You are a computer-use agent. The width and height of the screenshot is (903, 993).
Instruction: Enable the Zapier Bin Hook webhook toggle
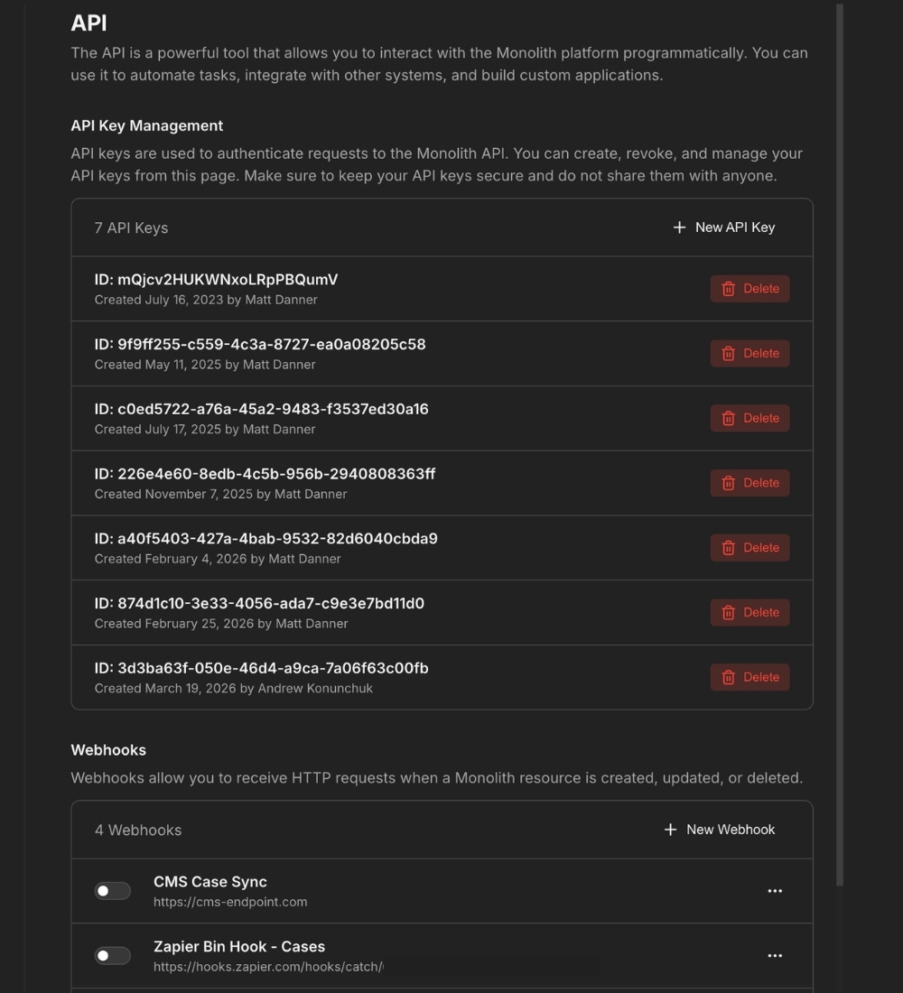click(113, 955)
